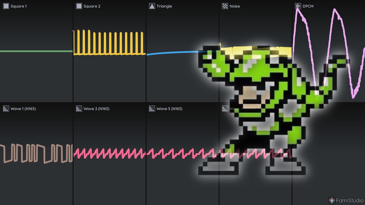Select the Square 2 label
This screenshot has height=205, width=365.
click(92, 6)
